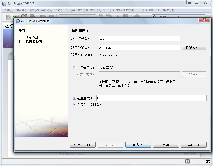
Task: Go back with the 上一步(B) button
Action: 82,145
